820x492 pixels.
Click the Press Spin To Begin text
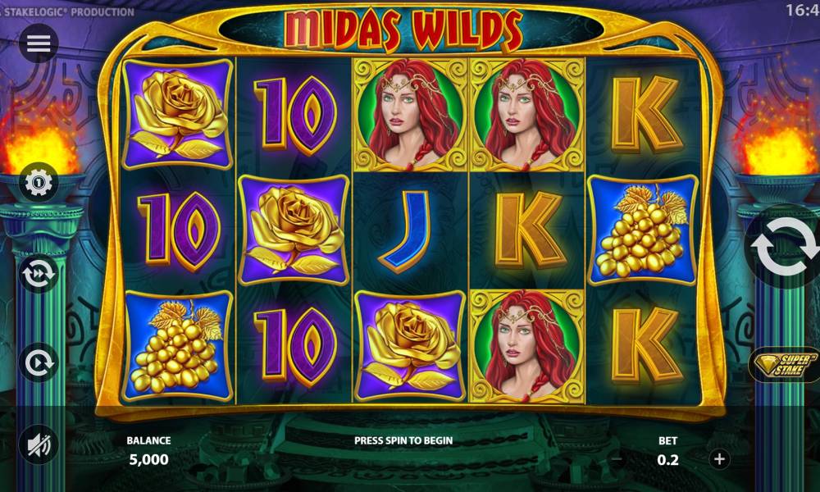pos(403,440)
